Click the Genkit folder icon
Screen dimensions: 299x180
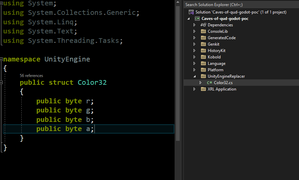(203, 44)
